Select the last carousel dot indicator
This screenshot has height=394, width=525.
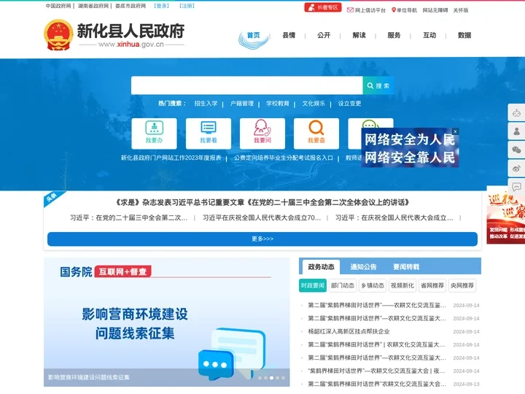(283, 378)
